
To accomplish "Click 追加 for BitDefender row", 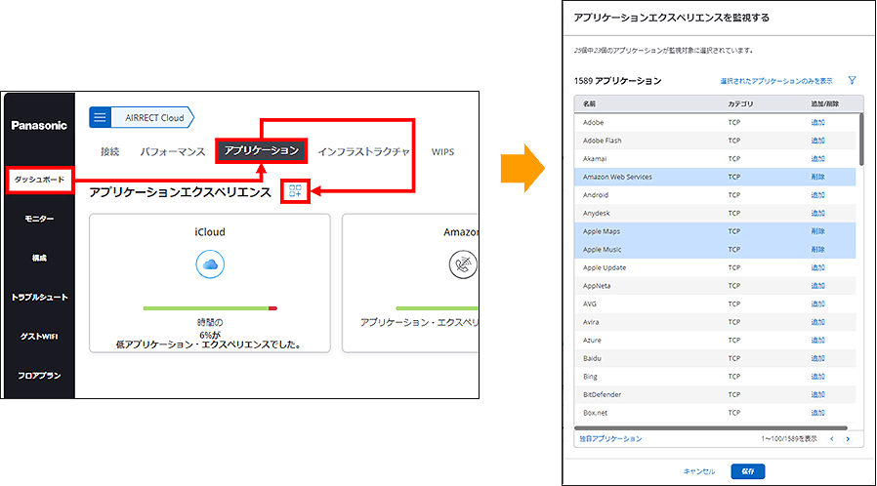I will pos(817,395).
